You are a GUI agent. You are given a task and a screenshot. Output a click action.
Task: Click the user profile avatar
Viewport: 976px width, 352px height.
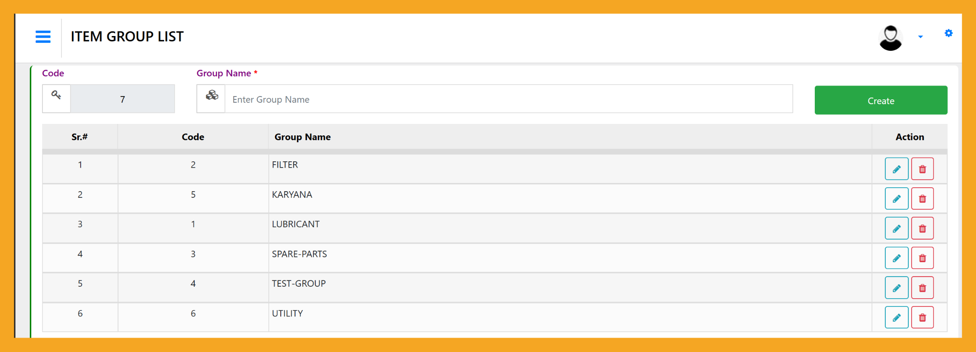890,38
